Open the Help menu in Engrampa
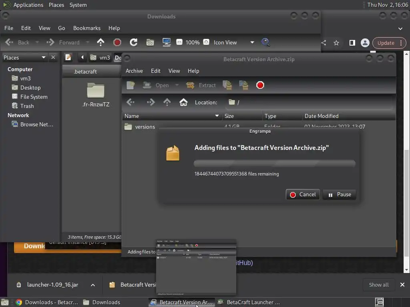The height and width of the screenshot is (307, 410). point(193,71)
